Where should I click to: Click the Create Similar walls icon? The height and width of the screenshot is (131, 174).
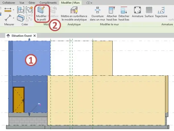point(21,18)
